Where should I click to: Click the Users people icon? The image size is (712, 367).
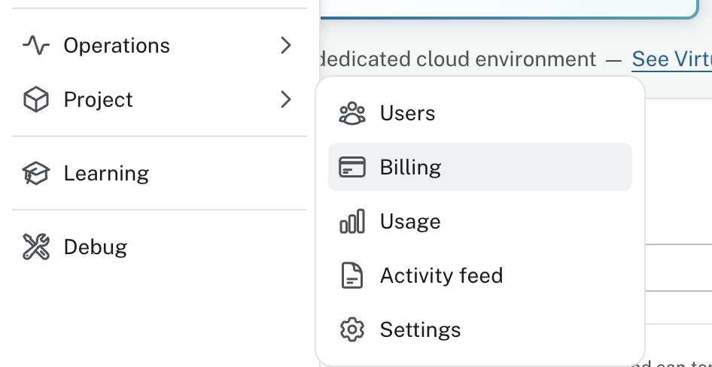[x=352, y=113]
